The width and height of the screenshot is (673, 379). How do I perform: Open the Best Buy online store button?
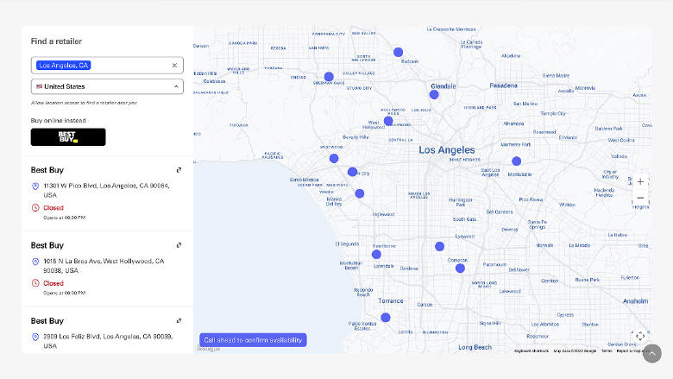coord(68,137)
